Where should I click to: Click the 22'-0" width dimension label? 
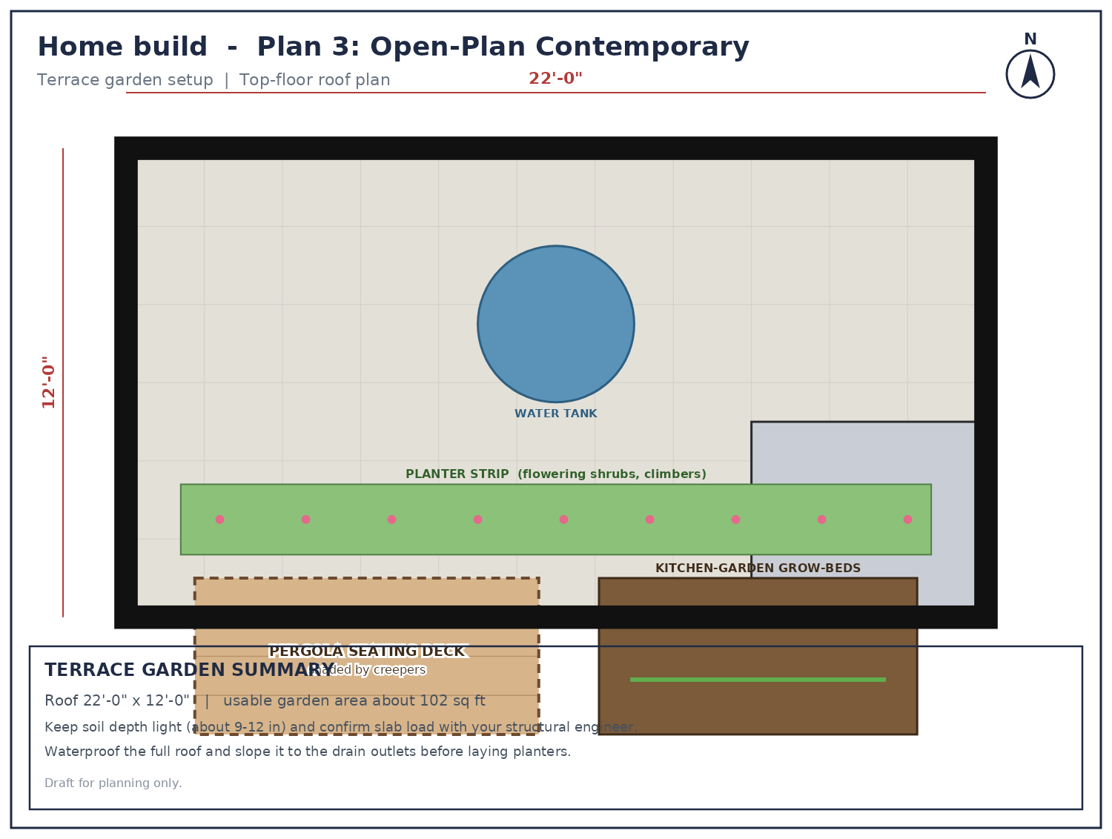555,79
